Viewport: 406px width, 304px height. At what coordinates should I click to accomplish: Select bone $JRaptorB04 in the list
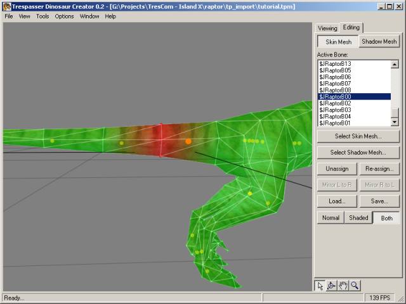point(354,117)
